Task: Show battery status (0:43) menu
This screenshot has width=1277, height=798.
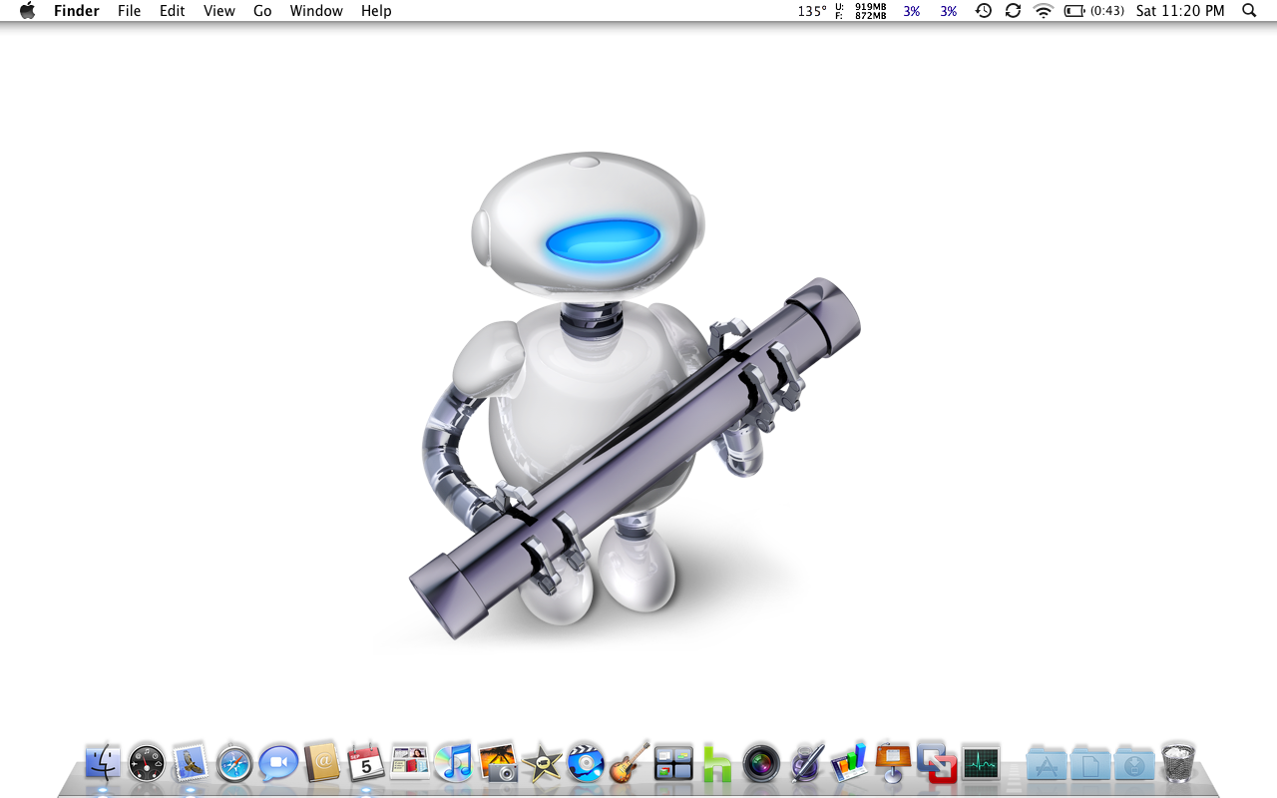Action: (x=1094, y=11)
